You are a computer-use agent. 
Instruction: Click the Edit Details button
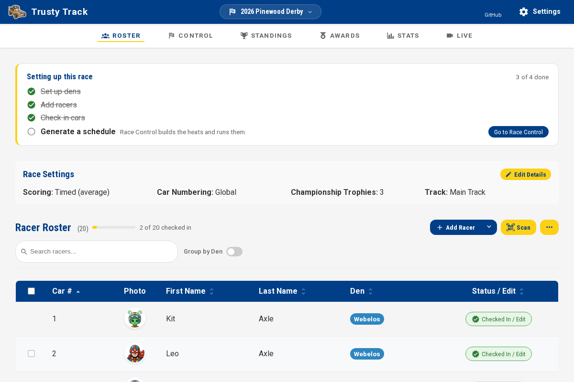tap(526, 174)
